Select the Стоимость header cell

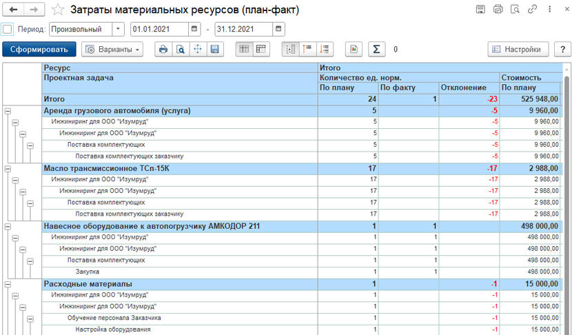(x=531, y=78)
